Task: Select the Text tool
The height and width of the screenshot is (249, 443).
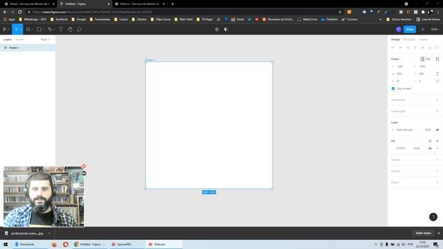Action: pos(60,29)
